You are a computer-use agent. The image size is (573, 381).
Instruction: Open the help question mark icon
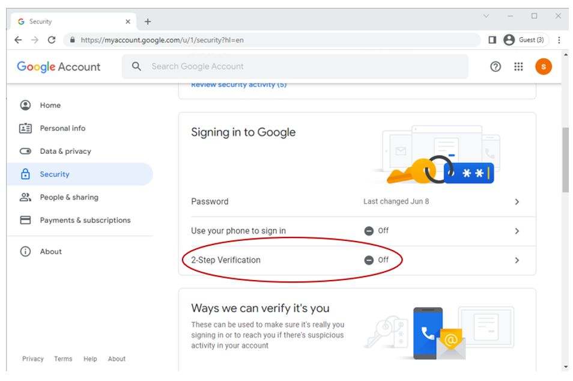coord(496,67)
